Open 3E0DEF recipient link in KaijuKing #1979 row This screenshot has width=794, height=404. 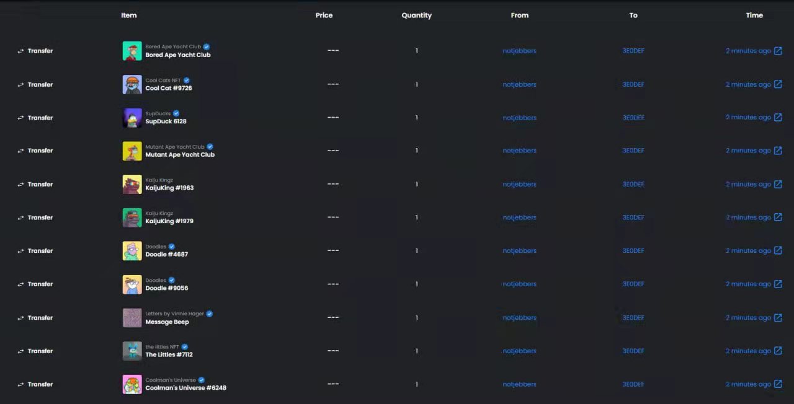[633, 217]
